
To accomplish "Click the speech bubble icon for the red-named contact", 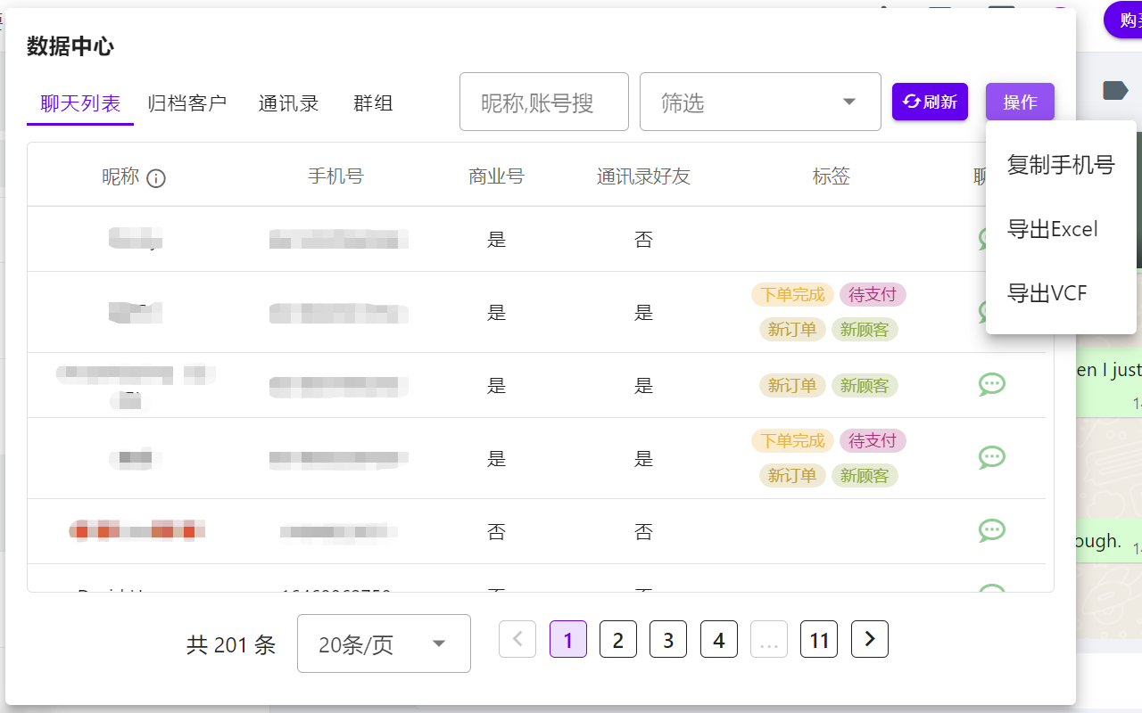I will [991, 530].
